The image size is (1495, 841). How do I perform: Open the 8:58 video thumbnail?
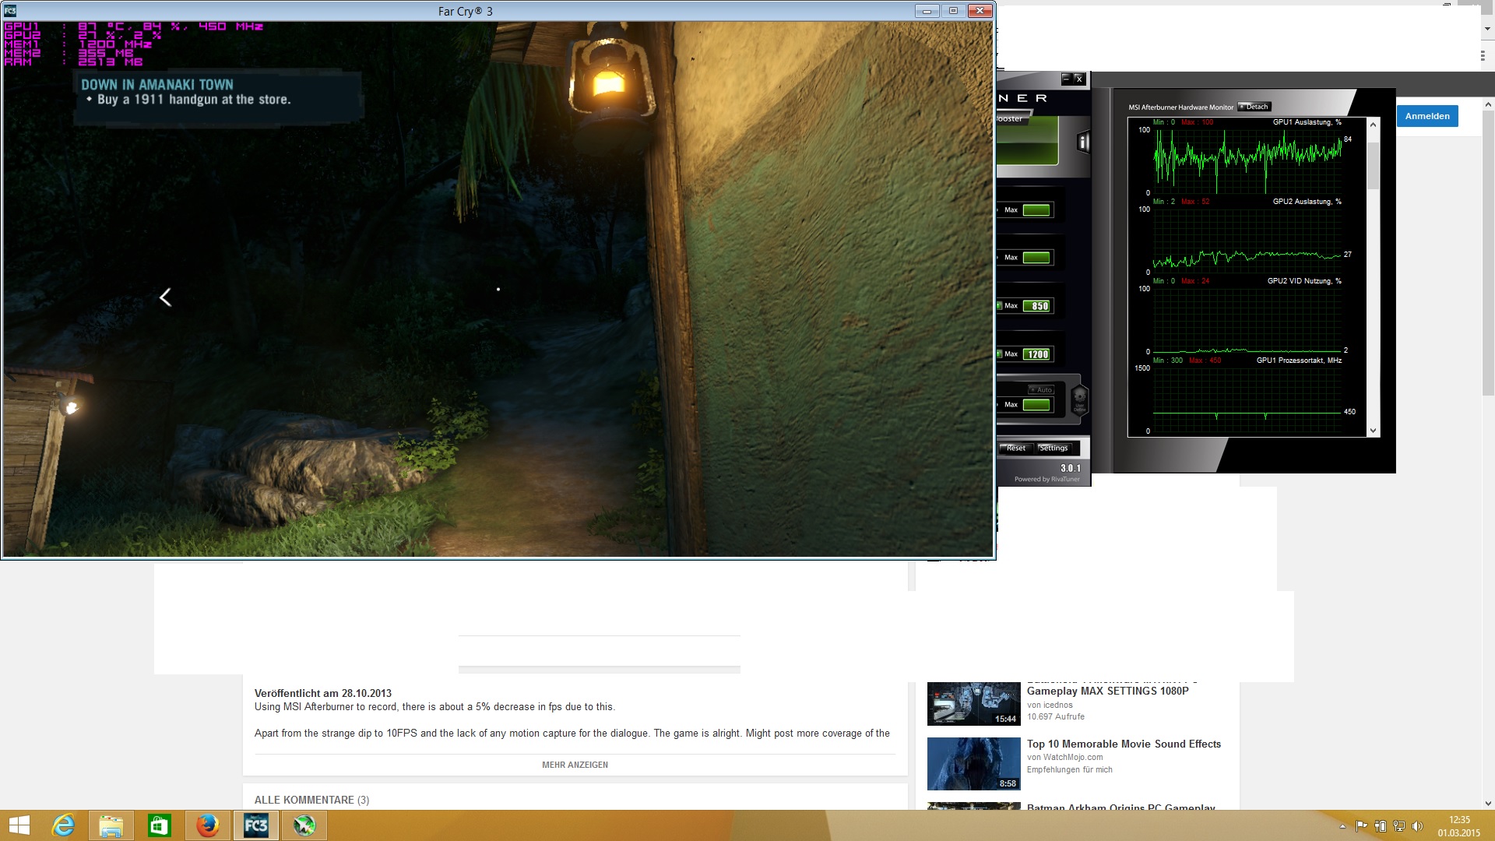point(973,764)
